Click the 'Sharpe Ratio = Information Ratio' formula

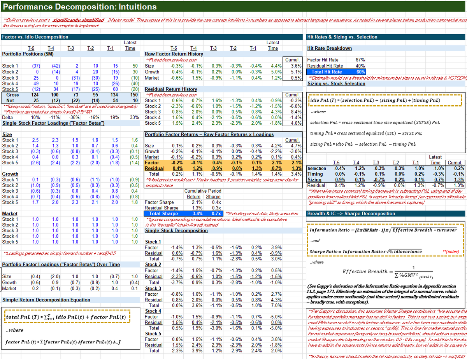[x=366, y=251]
